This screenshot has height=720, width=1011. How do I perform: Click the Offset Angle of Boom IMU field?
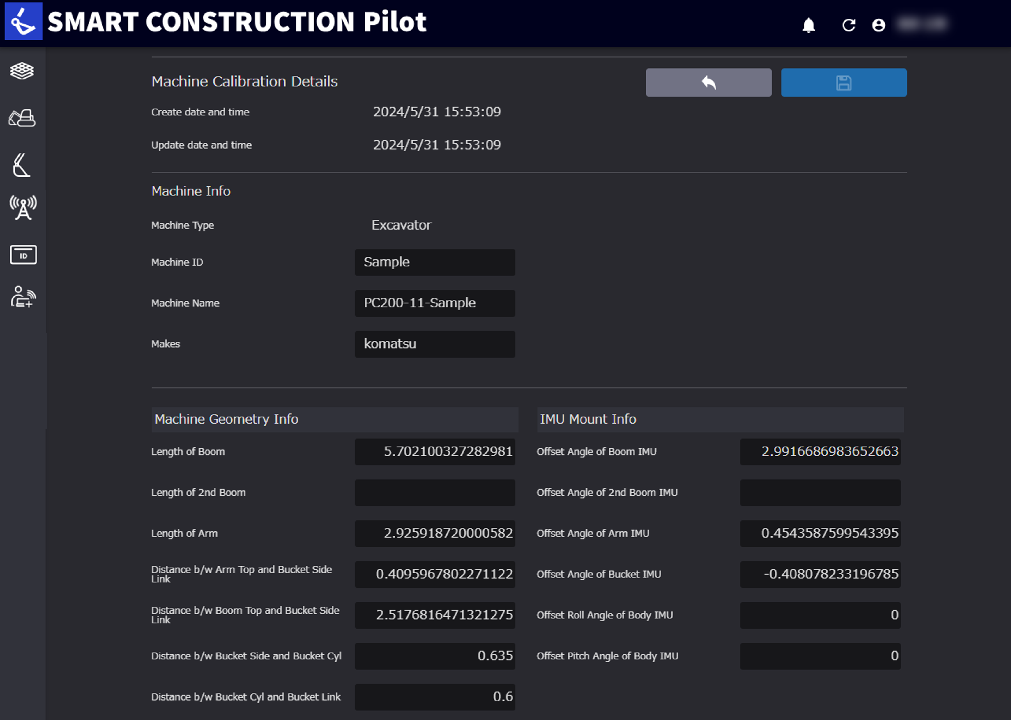pos(820,452)
